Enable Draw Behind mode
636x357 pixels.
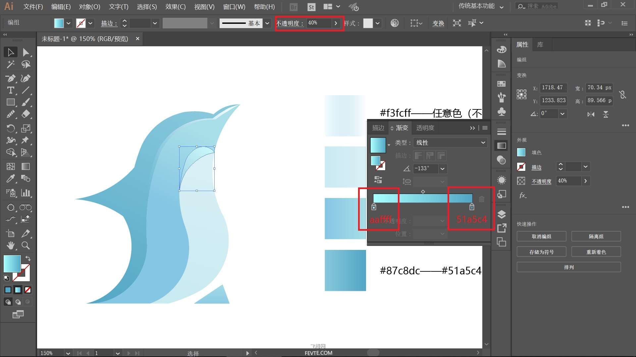point(18,302)
